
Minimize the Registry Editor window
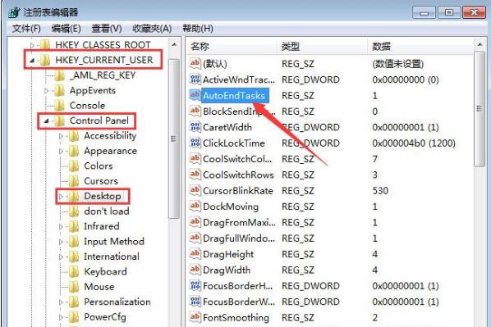pos(424,13)
